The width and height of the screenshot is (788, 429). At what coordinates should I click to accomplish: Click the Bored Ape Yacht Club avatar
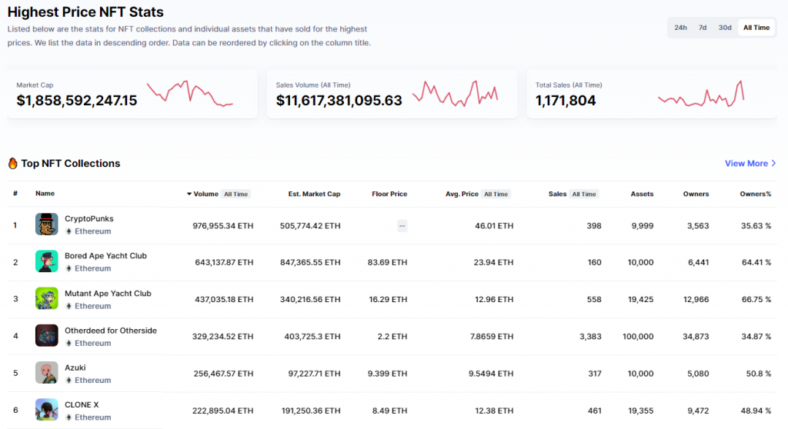(47, 261)
